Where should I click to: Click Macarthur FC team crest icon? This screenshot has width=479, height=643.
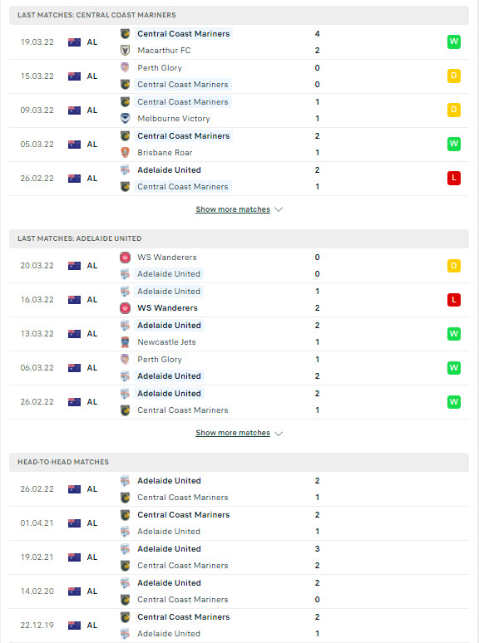(126, 51)
